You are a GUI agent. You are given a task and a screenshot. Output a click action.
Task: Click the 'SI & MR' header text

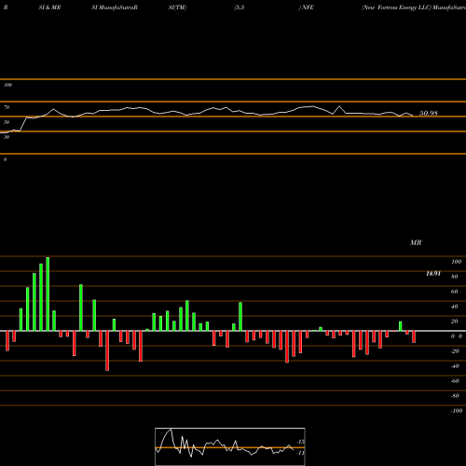(x=49, y=7)
